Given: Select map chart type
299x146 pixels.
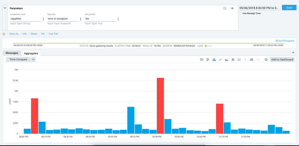Looking at the screenshot, I should [245, 59].
